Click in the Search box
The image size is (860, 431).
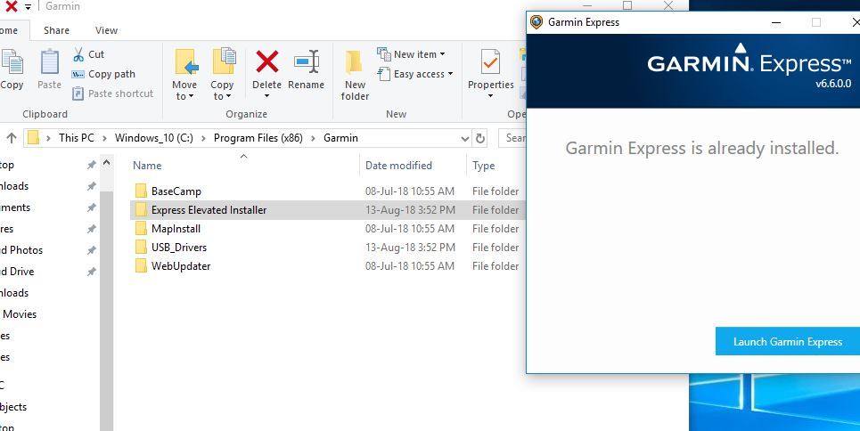[x=512, y=138]
